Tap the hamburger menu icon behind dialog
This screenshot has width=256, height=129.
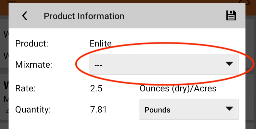pyautogui.click(x=12, y=2)
